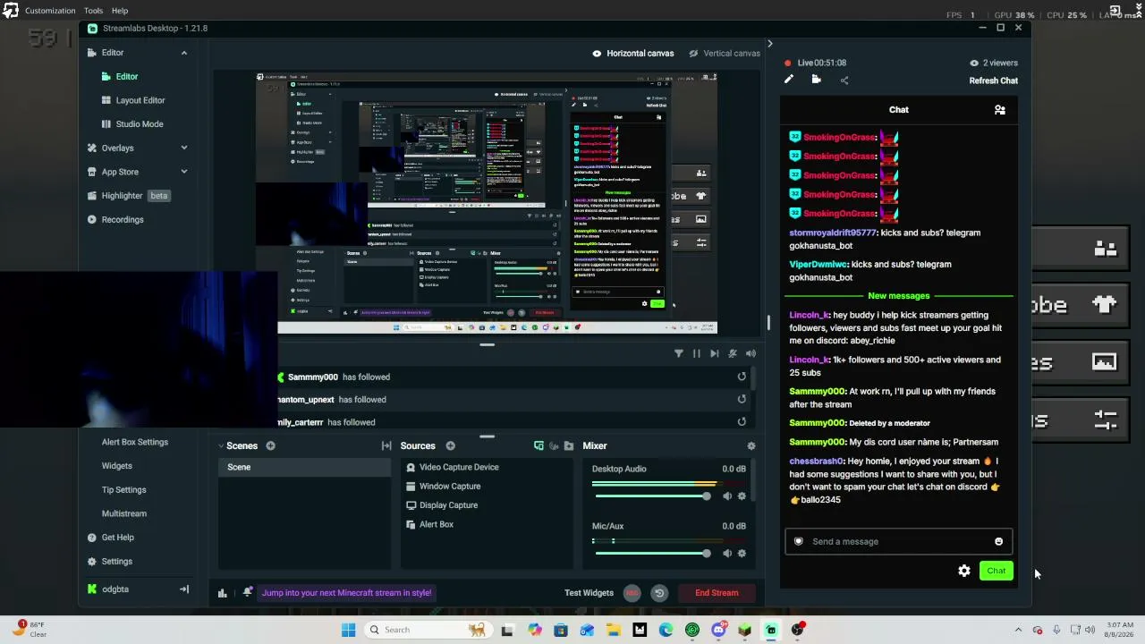Collapse the chat panel with the chevron
This screenshot has width=1145, height=644.
(769, 44)
